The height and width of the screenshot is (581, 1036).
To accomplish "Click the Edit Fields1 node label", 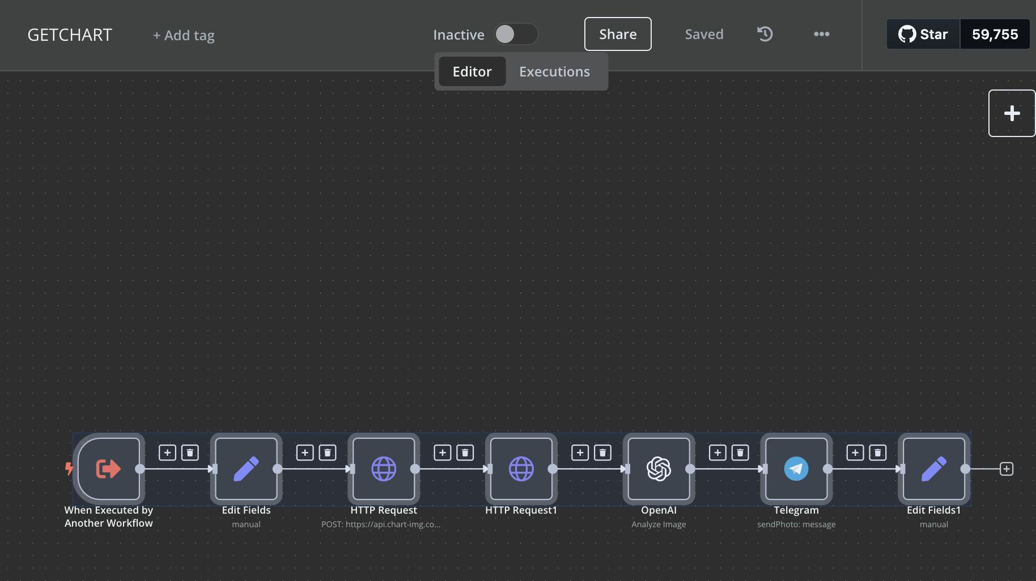I will point(934,510).
